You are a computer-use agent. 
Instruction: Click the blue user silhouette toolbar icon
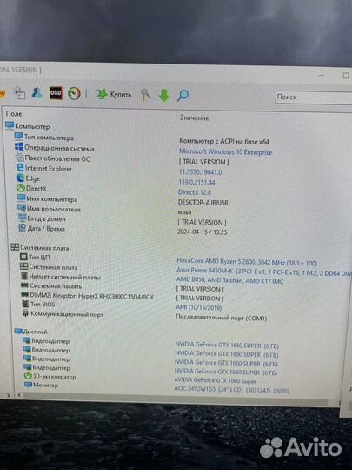click(x=37, y=93)
